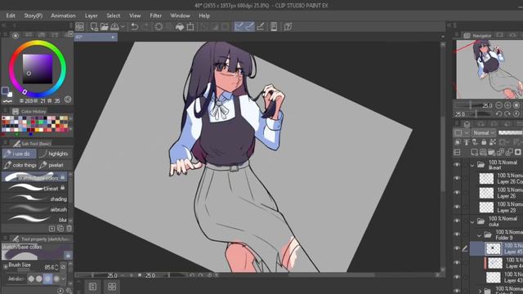This screenshot has height=294, width=523.
Task: Open the Window menu
Action: pyautogui.click(x=180, y=16)
